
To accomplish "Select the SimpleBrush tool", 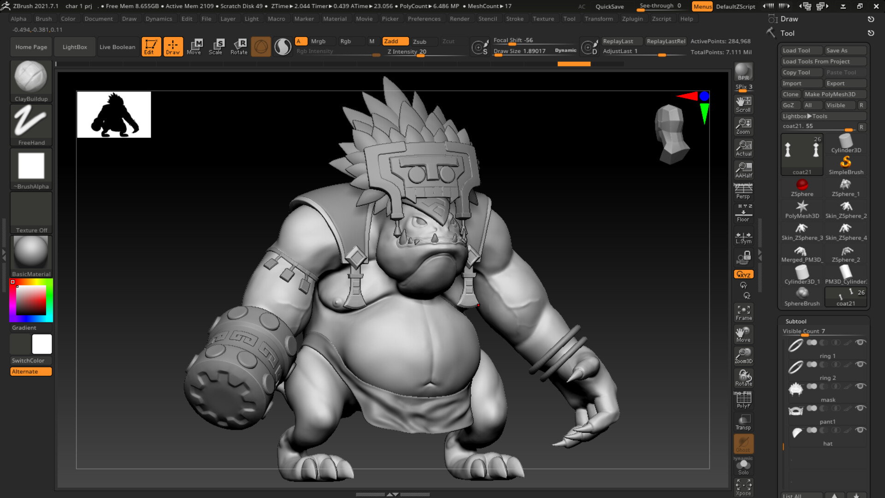I will pyautogui.click(x=845, y=162).
